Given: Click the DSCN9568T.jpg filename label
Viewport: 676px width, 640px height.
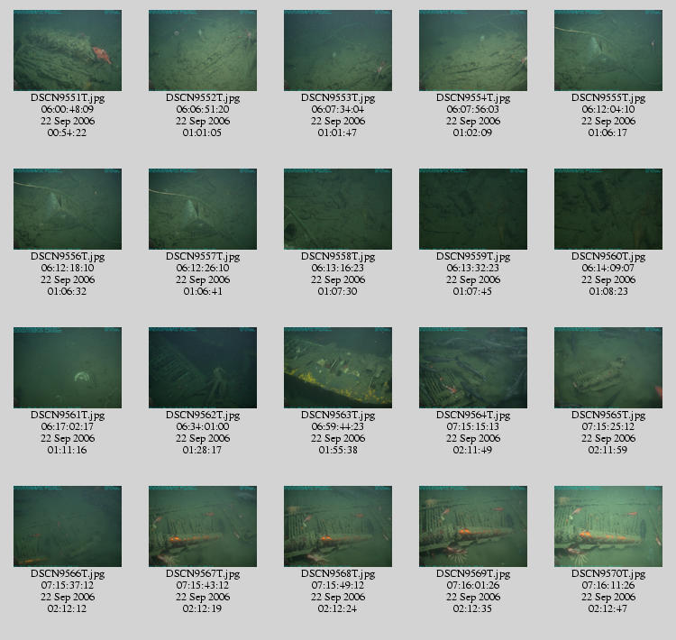Looking at the screenshot, I should (338, 574).
